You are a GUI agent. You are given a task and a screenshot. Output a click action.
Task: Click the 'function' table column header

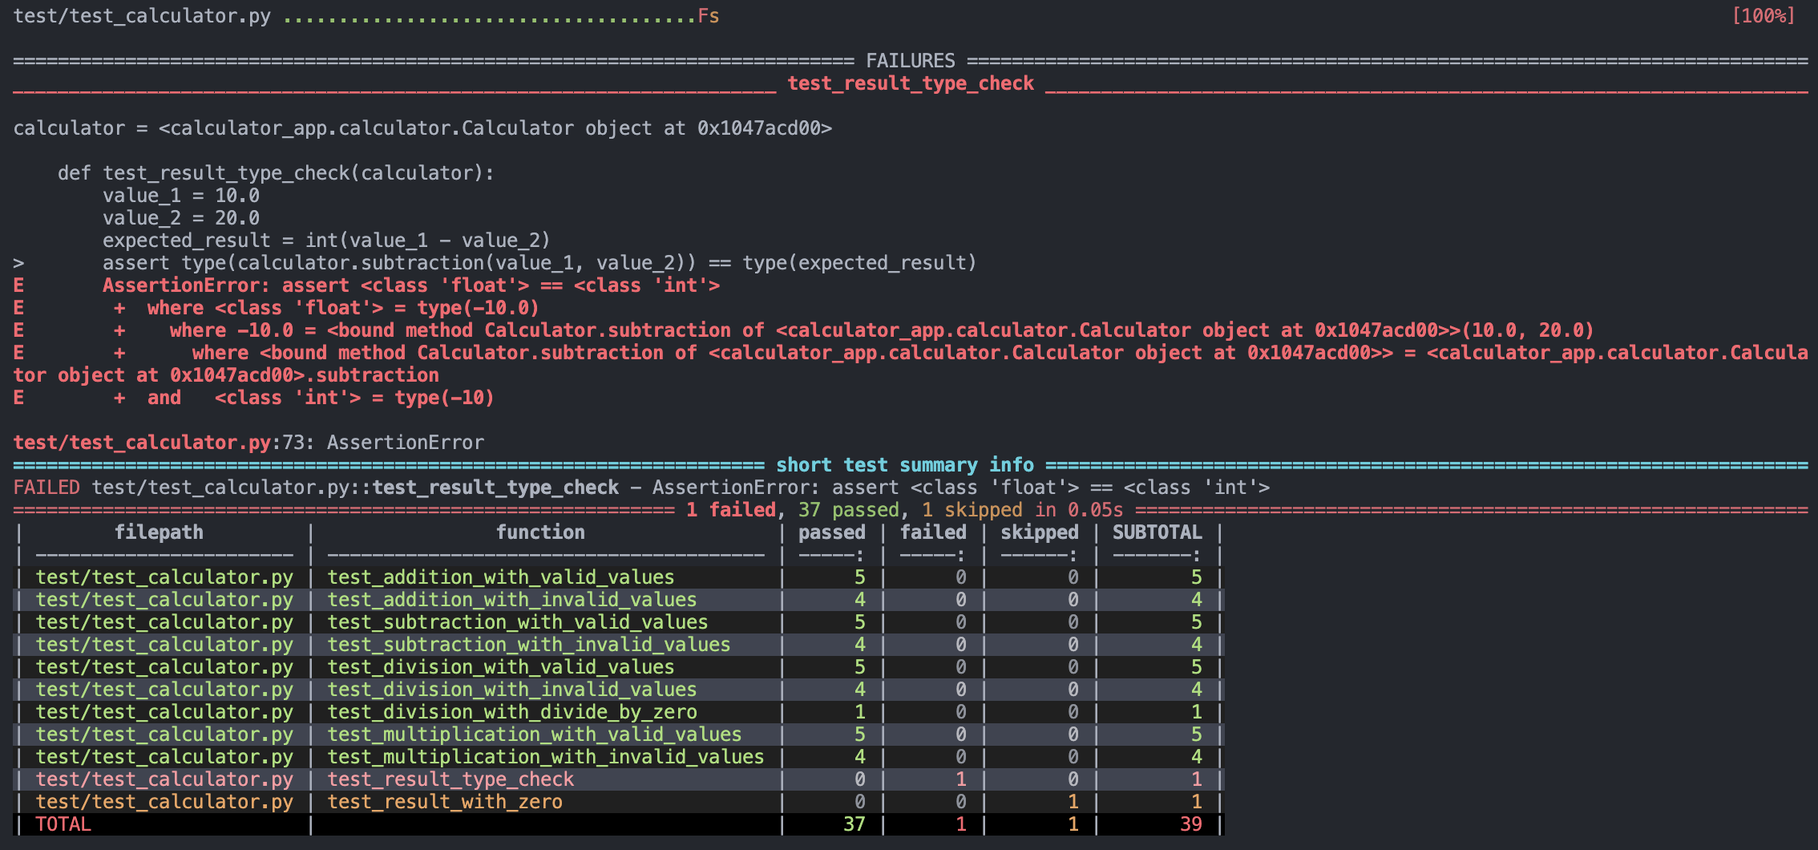(540, 532)
